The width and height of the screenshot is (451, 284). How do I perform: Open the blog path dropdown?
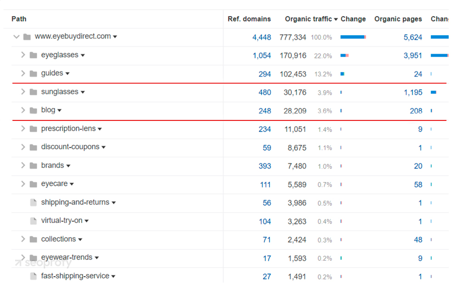click(60, 110)
